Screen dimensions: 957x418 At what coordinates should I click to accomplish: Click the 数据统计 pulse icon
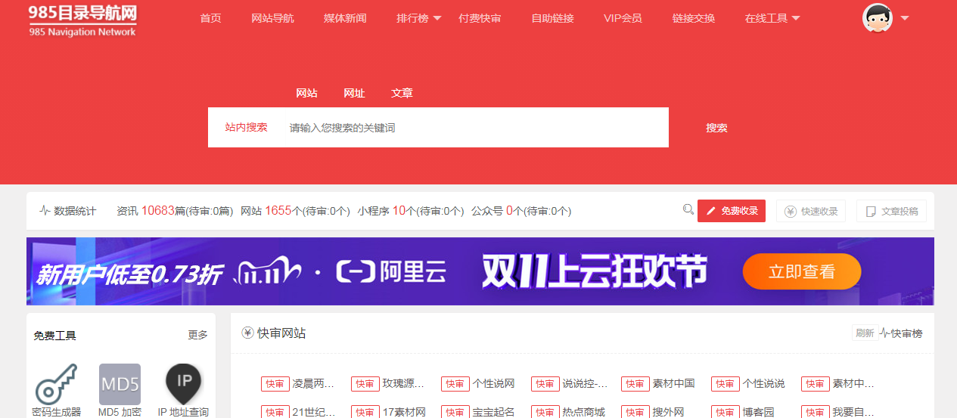pyautogui.click(x=45, y=211)
